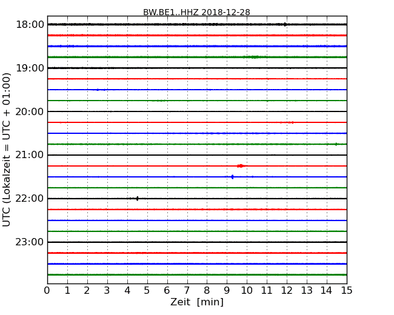Select the blue blip on the 19:30 trace
Viewport: 394px width, 315px height.
(x=98, y=90)
